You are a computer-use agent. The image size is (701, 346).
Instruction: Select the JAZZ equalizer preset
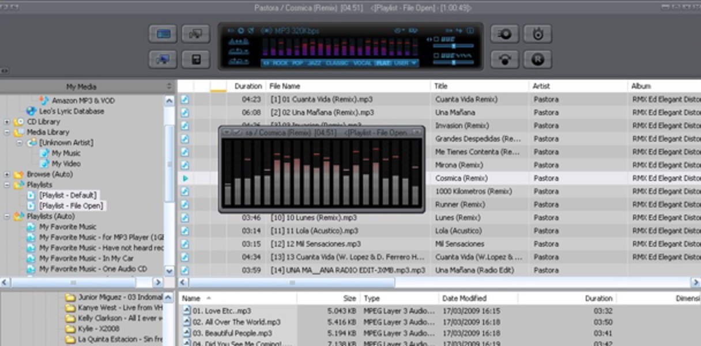[x=314, y=63]
